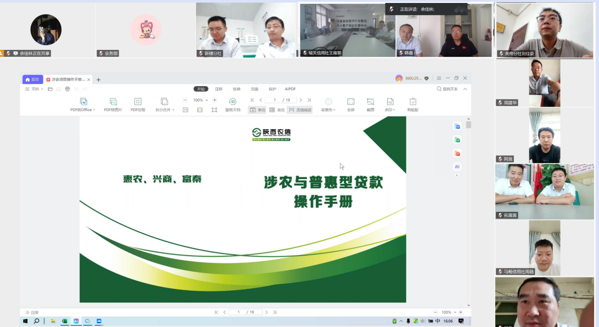Click the PDF压缩 tool
Image resolution: width=599 pixels, height=327 pixels.
138,105
